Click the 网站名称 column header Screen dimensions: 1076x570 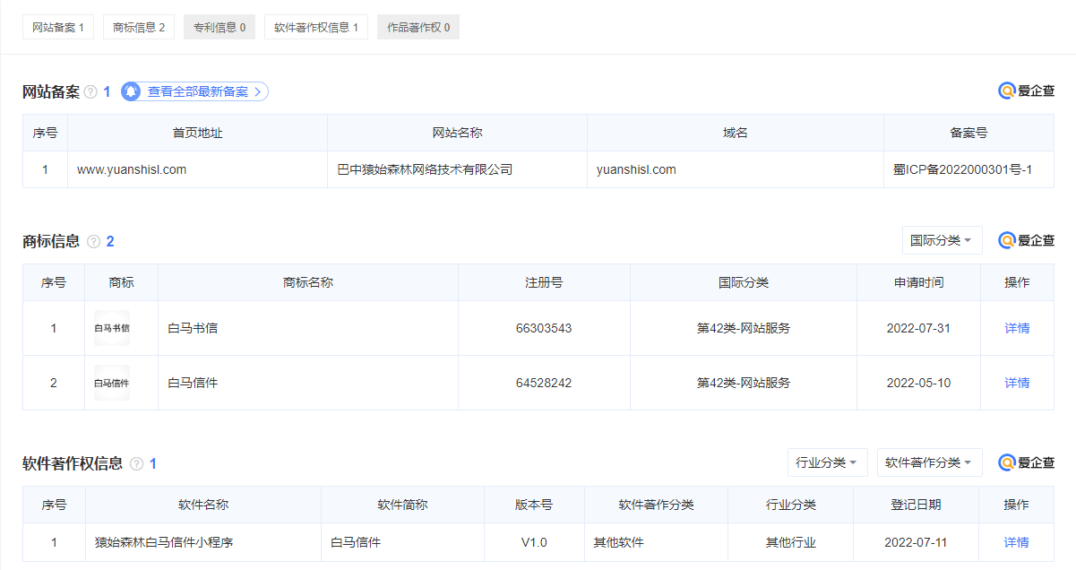click(x=457, y=133)
